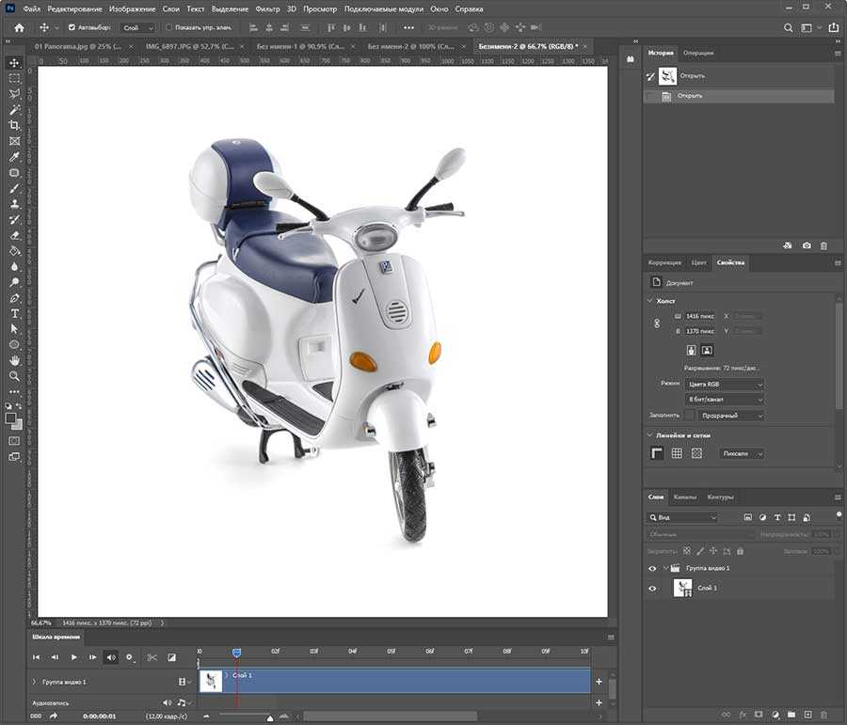Hide Слой 1 with its eye icon

[652, 589]
